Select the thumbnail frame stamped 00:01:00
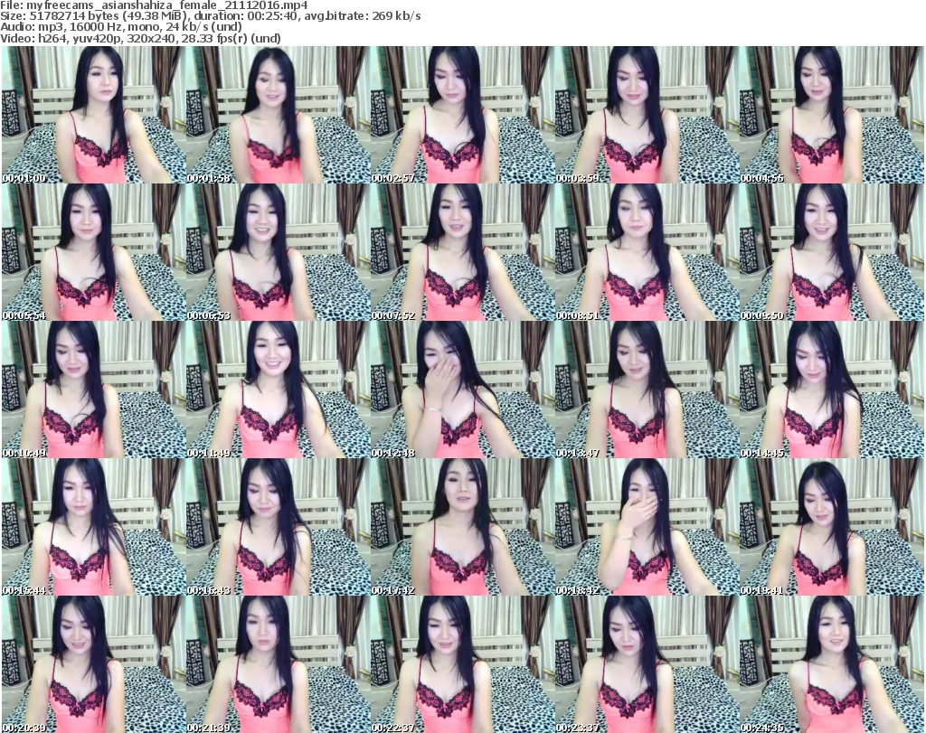Image resolution: width=926 pixels, height=733 pixels. point(94,115)
